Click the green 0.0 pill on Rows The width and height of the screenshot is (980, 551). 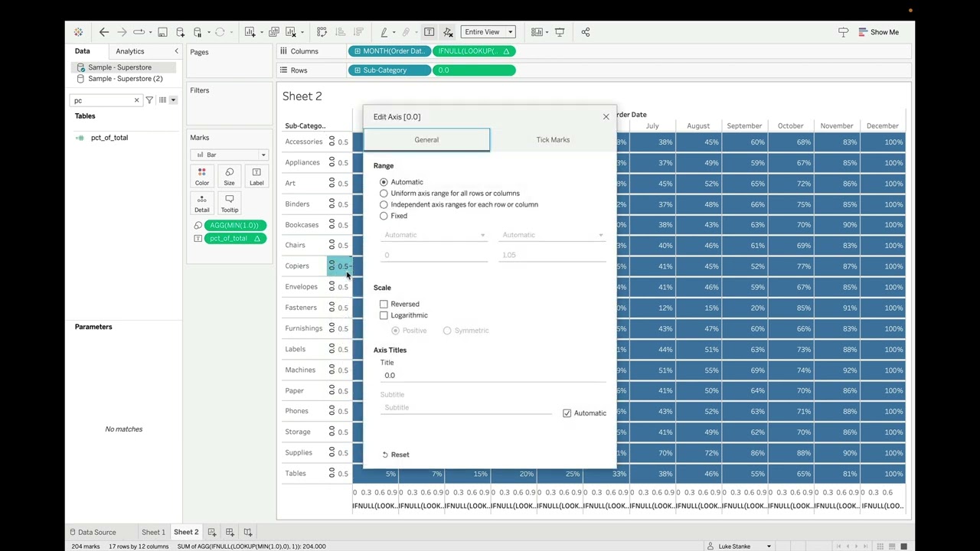474,70
